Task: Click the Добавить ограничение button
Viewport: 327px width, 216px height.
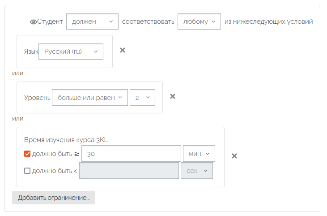Action: tap(54, 198)
